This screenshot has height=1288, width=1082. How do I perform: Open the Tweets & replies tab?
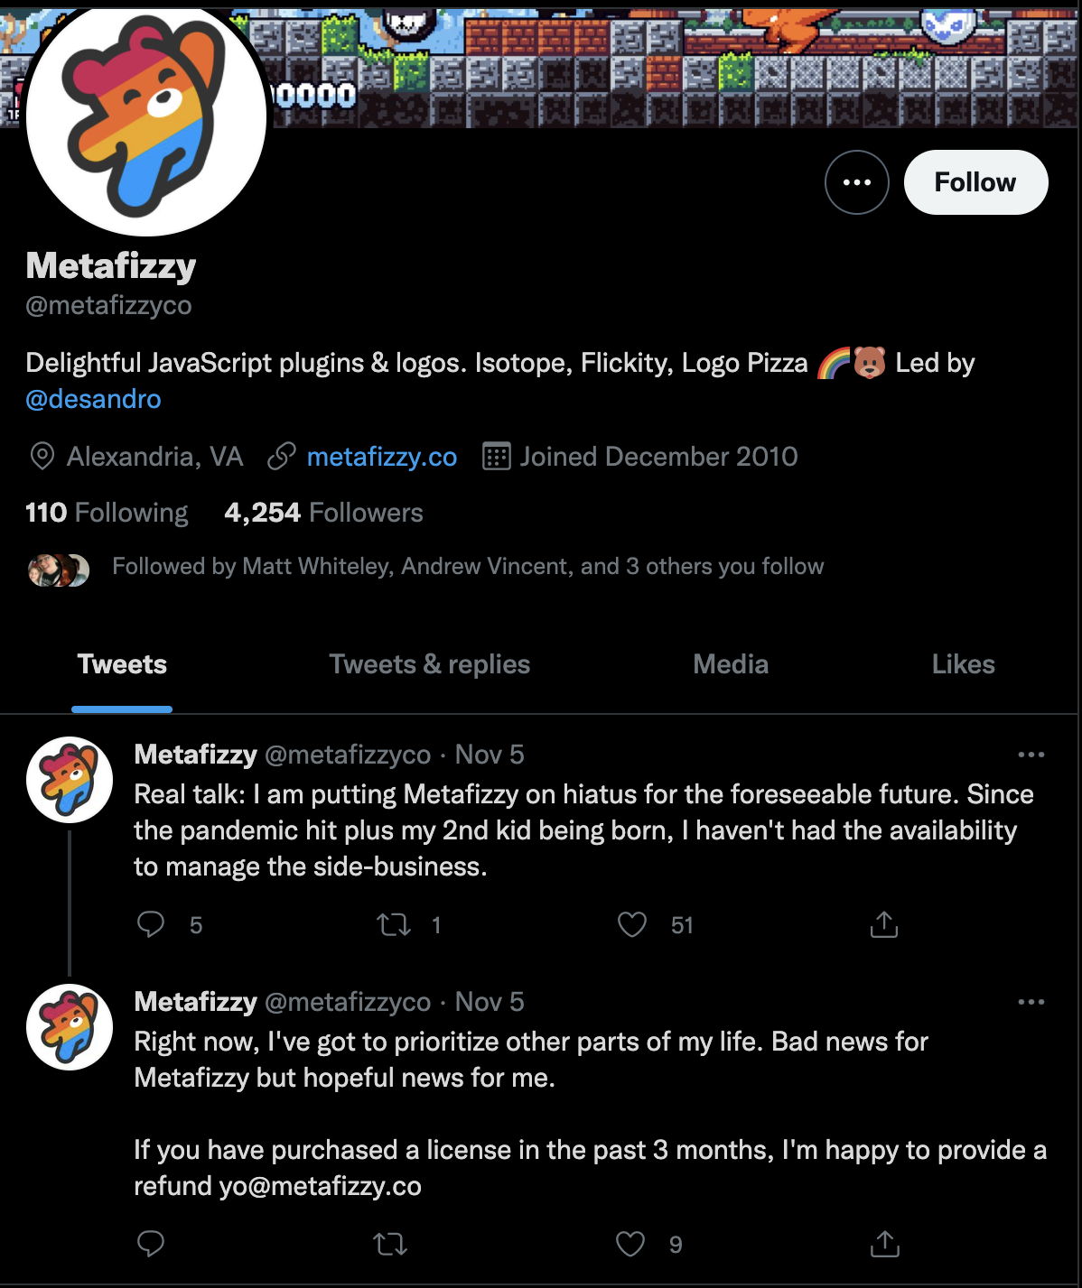[429, 664]
